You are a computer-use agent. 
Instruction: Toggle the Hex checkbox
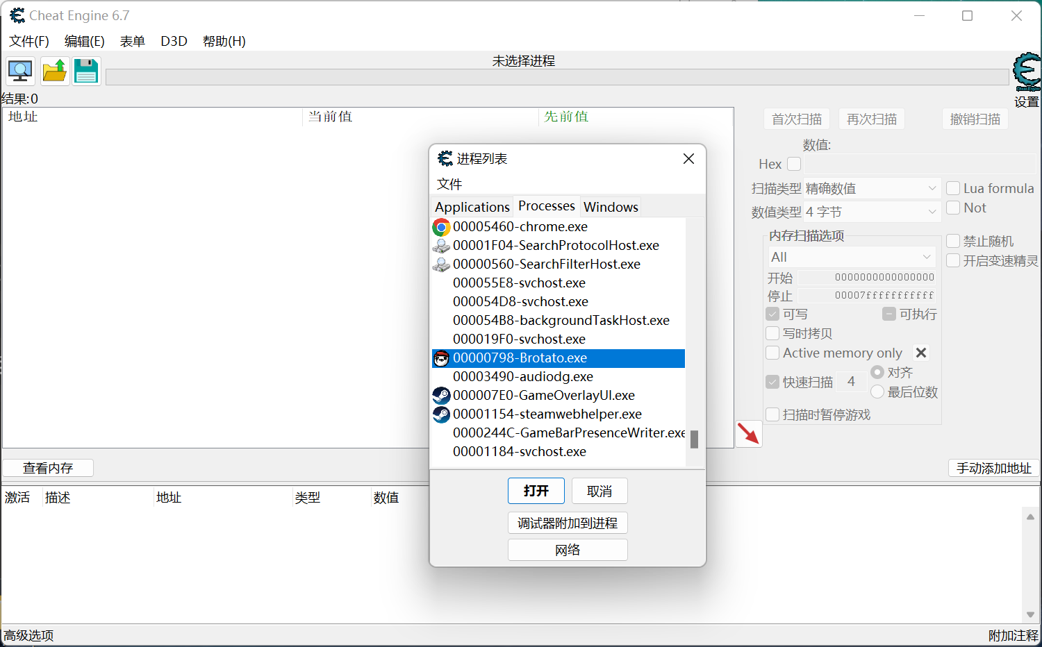pos(794,164)
